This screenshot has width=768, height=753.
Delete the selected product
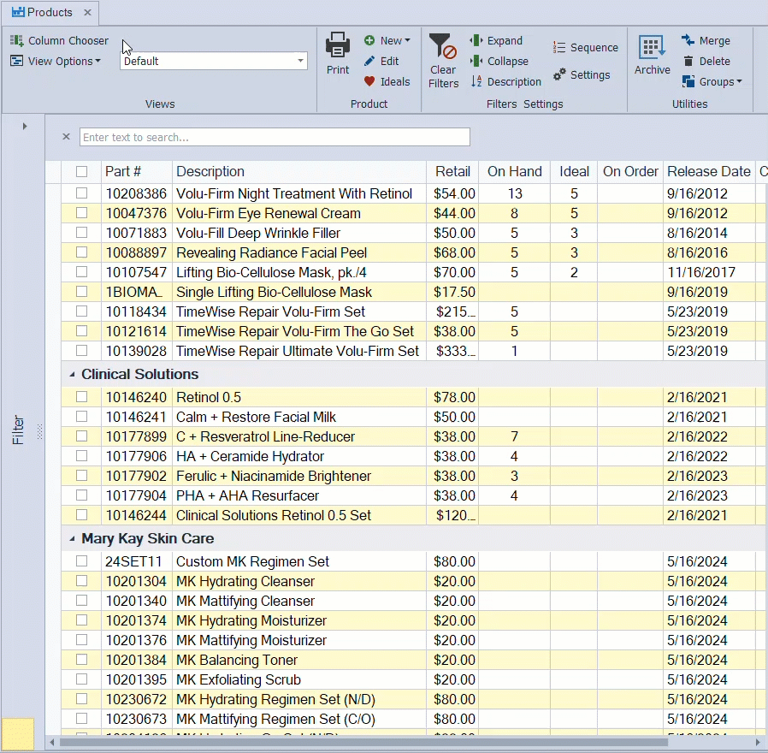[x=706, y=62]
